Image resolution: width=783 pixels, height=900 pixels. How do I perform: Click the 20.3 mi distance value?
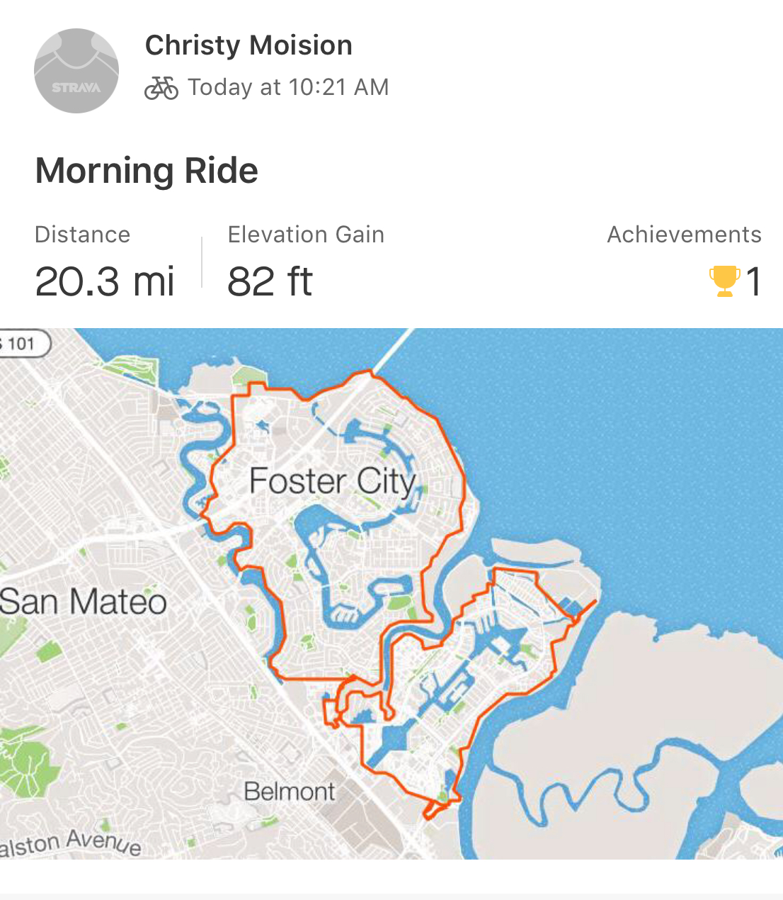(104, 281)
